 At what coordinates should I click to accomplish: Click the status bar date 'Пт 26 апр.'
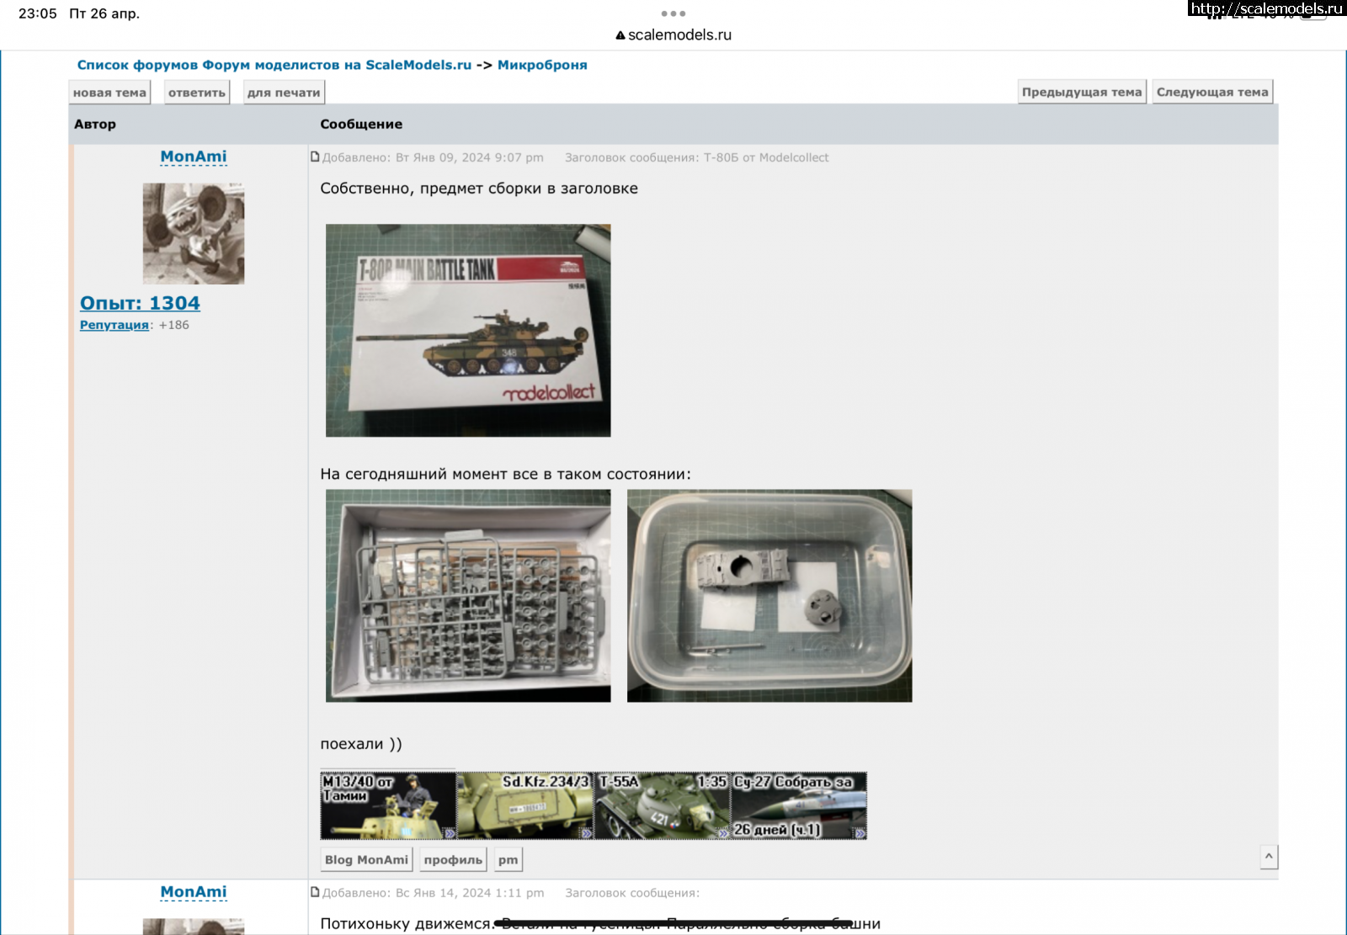point(104,13)
